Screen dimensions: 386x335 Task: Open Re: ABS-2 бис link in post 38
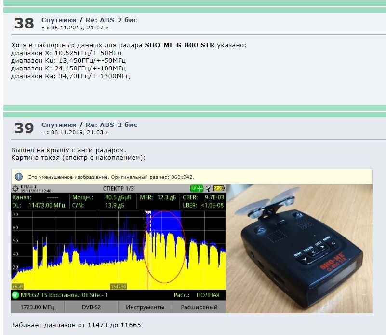111,20
